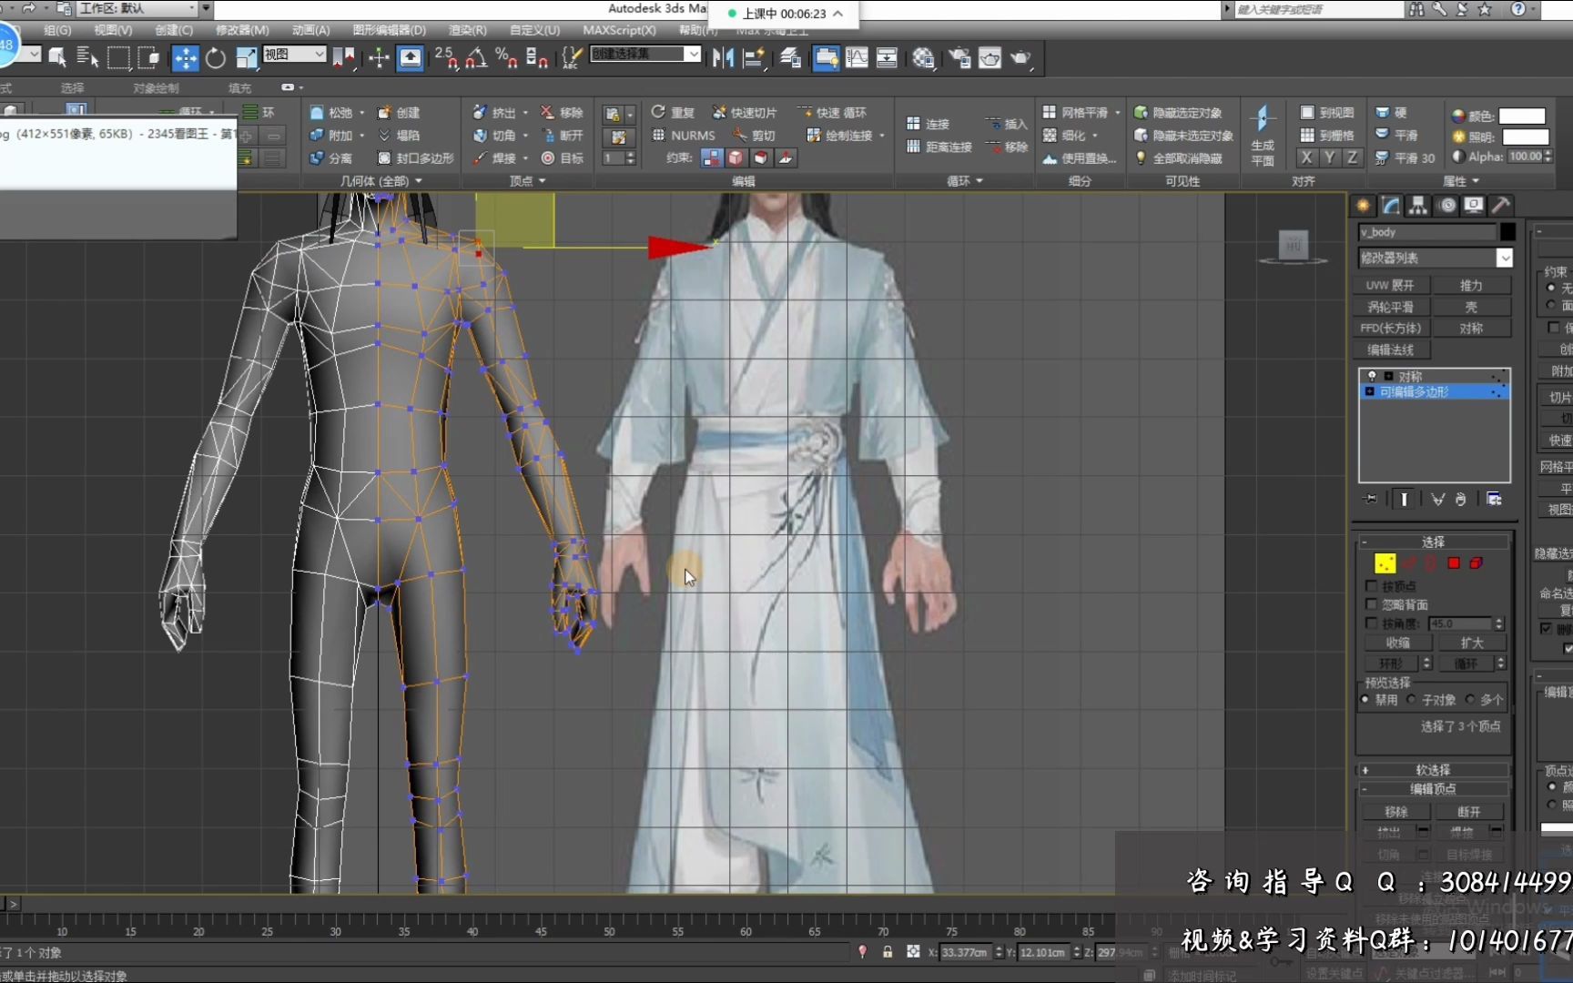Click the white vertex Color (颜色) swatch

(1522, 116)
